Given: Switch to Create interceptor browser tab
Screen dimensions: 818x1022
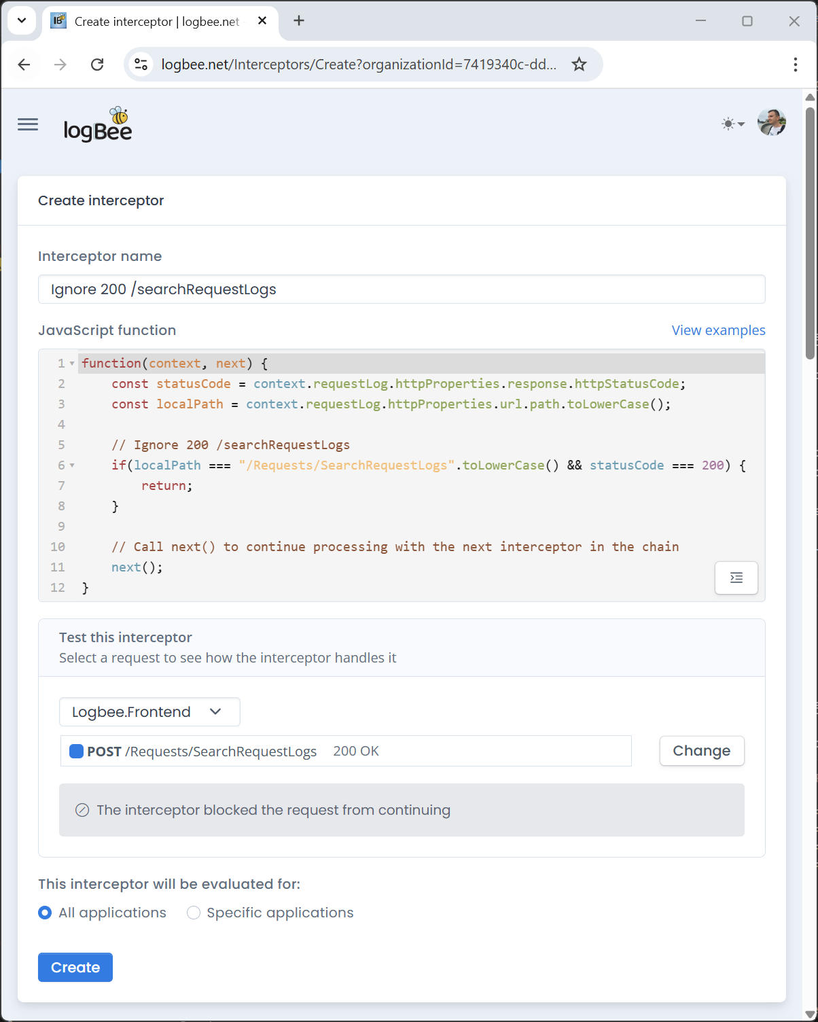Looking at the screenshot, I should (x=156, y=22).
